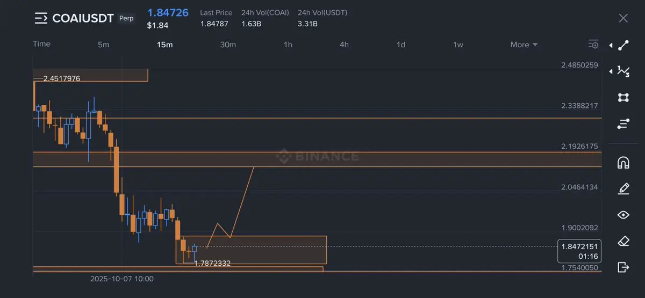645x298 pixels.
Task: Switch to the 1h timeframe tab
Action: tap(288, 45)
